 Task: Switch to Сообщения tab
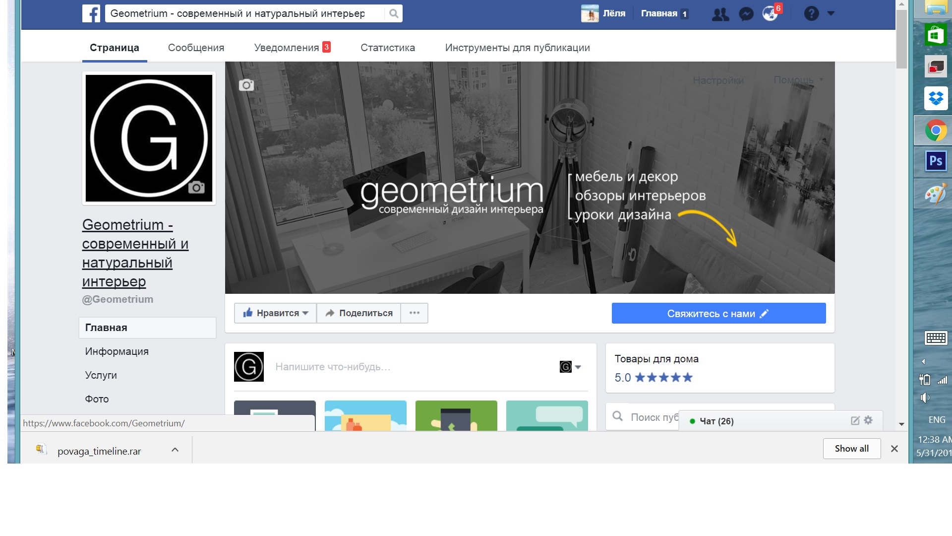pos(196,48)
